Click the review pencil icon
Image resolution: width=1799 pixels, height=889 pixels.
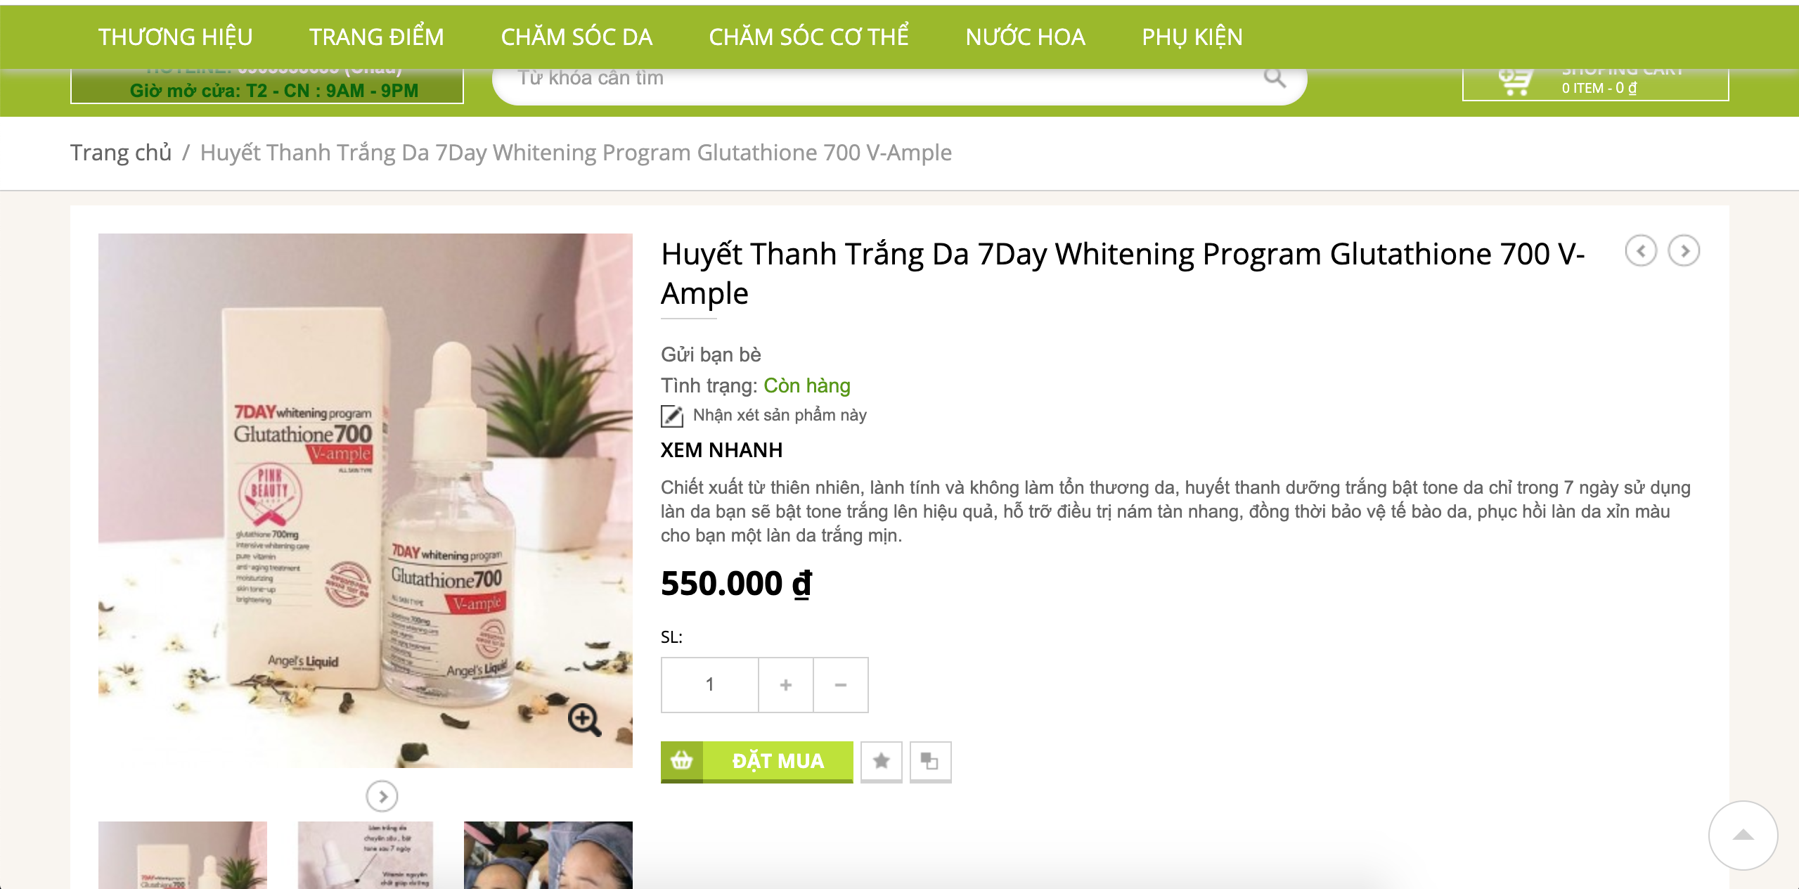tap(672, 416)
